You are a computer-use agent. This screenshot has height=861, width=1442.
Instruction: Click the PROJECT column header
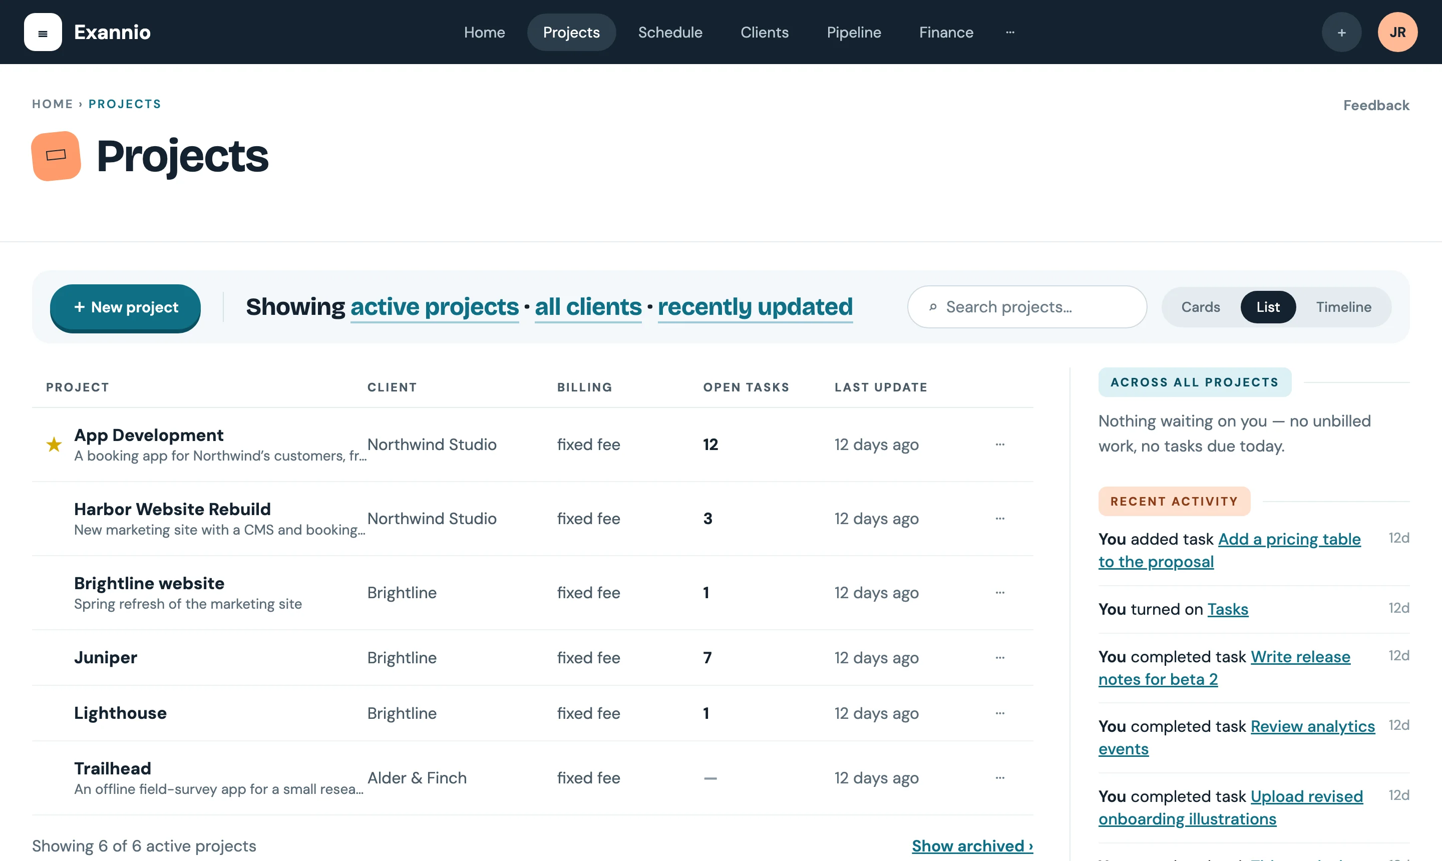click(x=77, y=387)
